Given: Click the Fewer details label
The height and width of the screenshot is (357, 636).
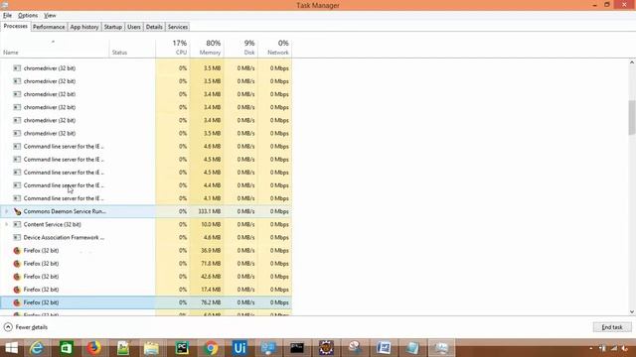Looking at the screenshot, I should pyautogui.click(x=32, y=327).
